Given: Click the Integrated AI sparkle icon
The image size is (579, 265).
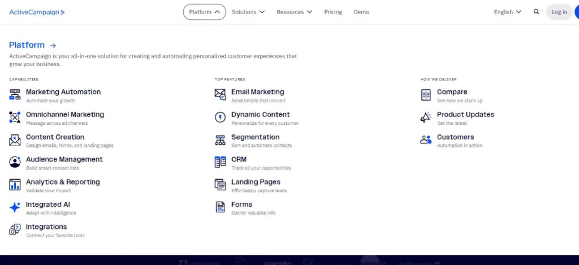Looking at the screenshot, I should [x=15, y=208].
